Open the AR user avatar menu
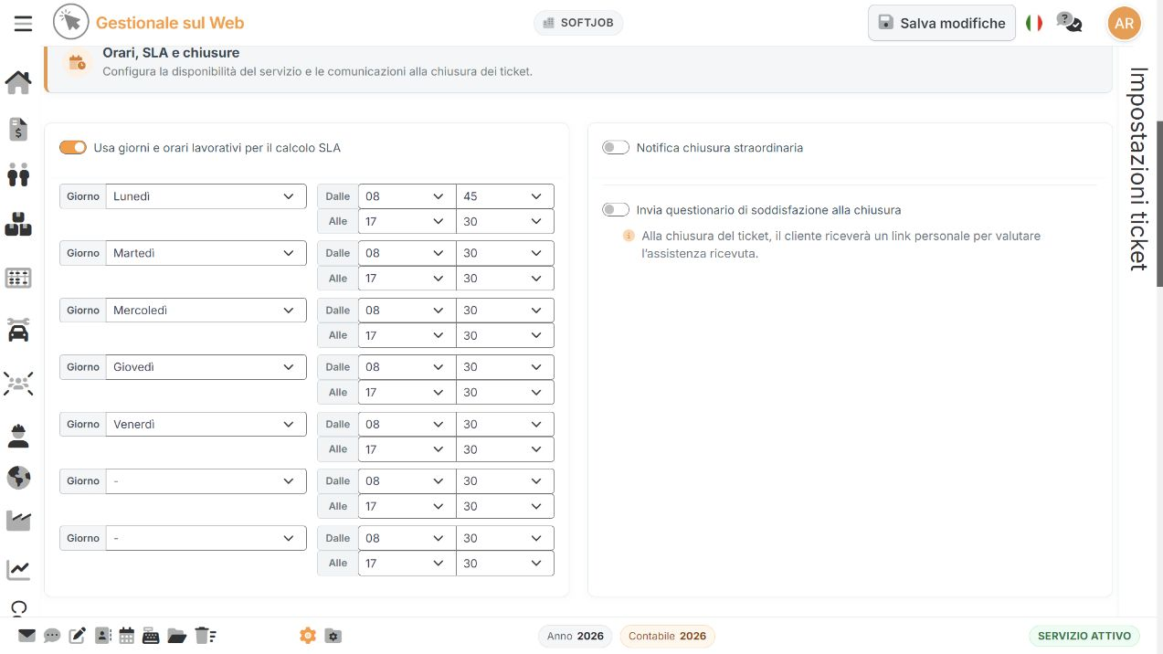The width and height of the screenshot is (1163, 654). click(1125, 24)
